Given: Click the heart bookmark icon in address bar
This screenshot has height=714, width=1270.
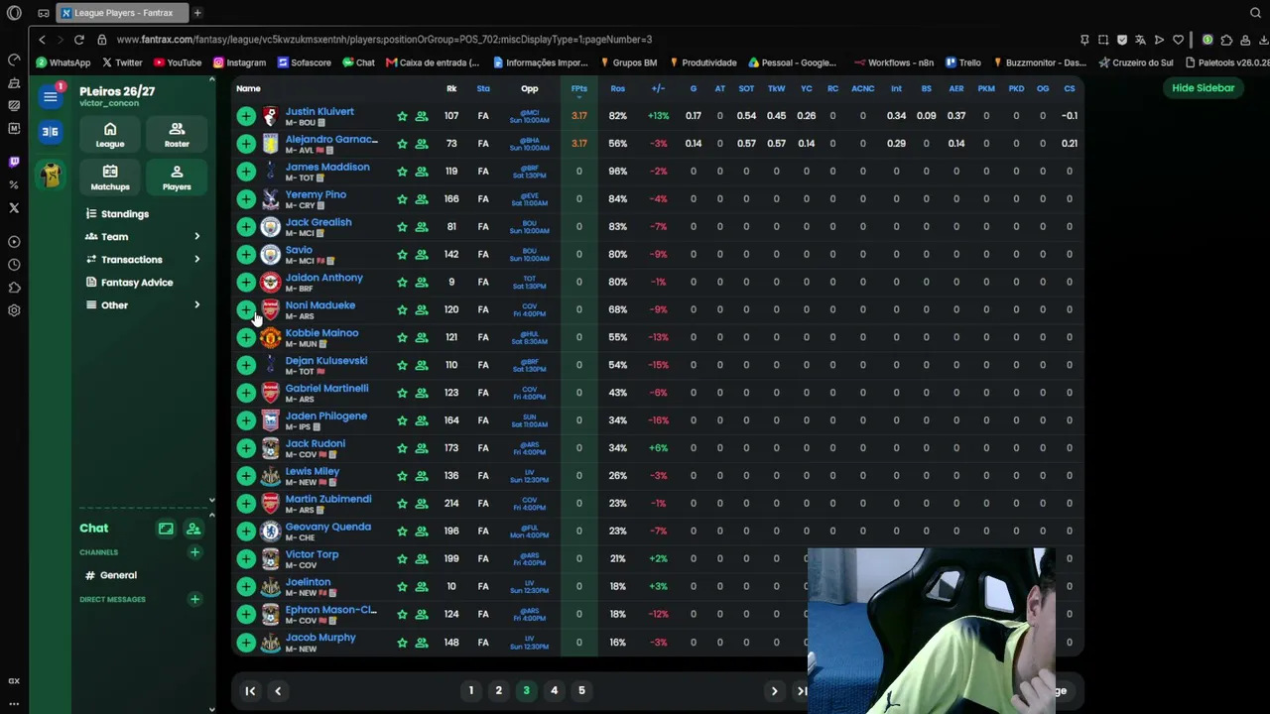Looking at the screenshot, I should [1178, 40].
